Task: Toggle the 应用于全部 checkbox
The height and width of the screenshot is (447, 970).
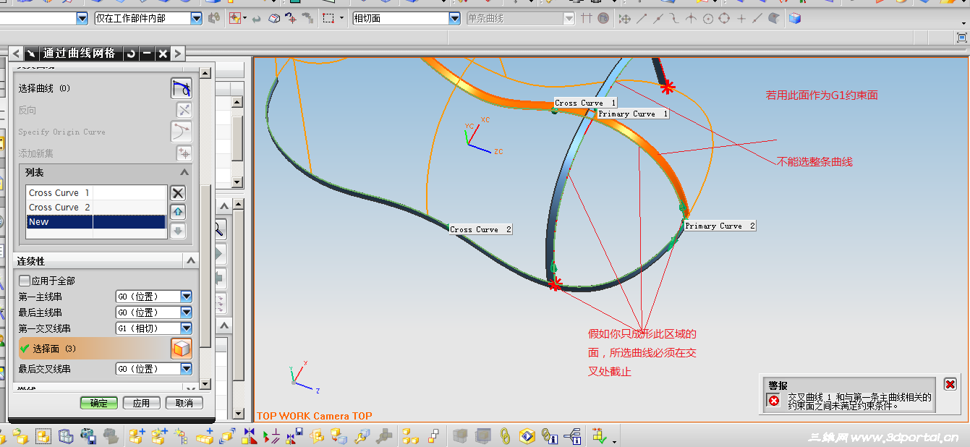Action: [25, 281]
